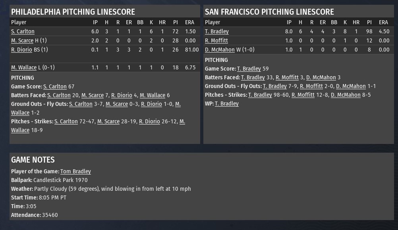The image size is (398, 230).
Task: Click ERA column header in Philadelphia table
Action: click(190, 22)
